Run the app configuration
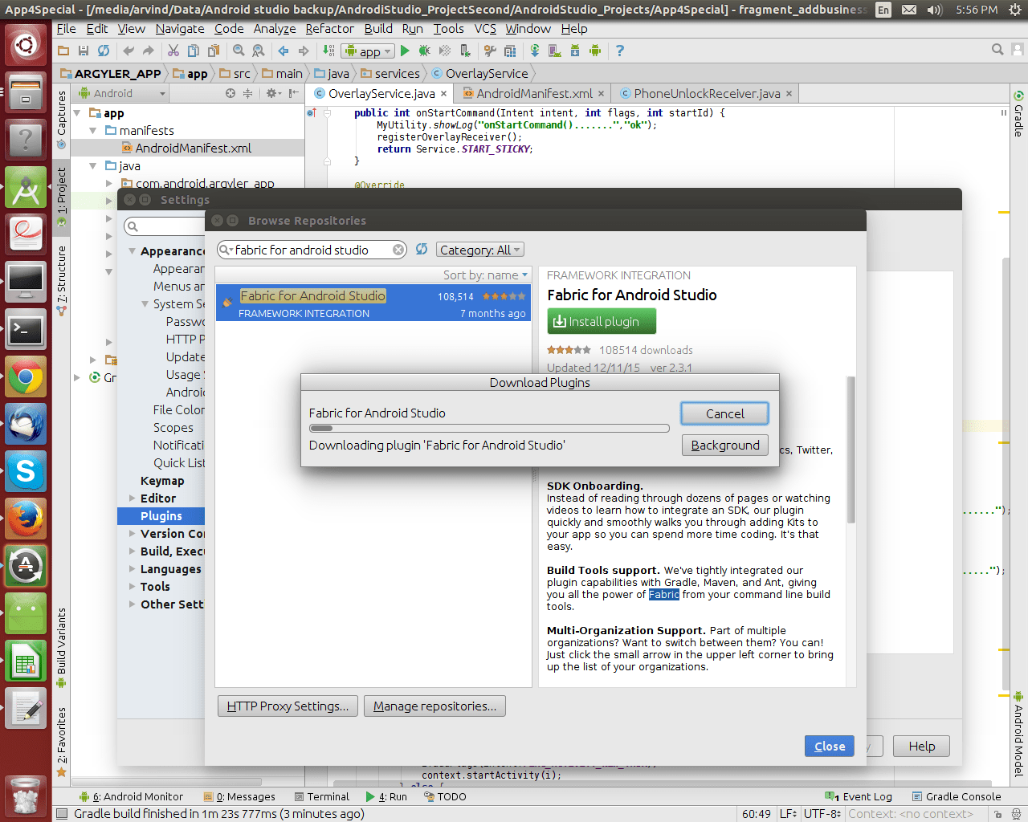 click(406, 51)
